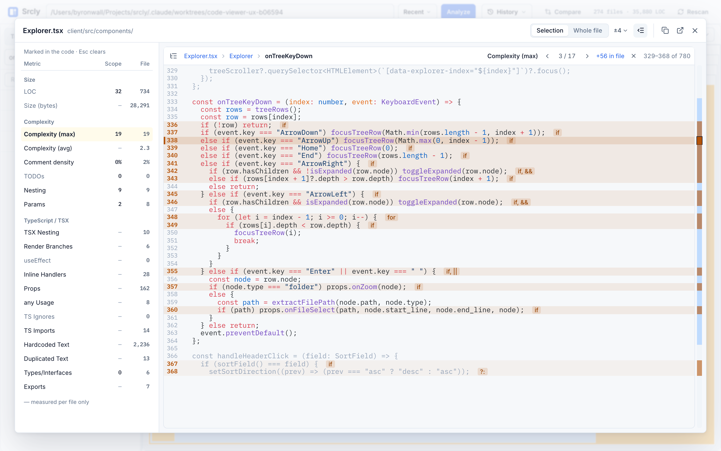Click the '?:' badge on line 368
Viewport: 721px width, 451px height.
482,372
